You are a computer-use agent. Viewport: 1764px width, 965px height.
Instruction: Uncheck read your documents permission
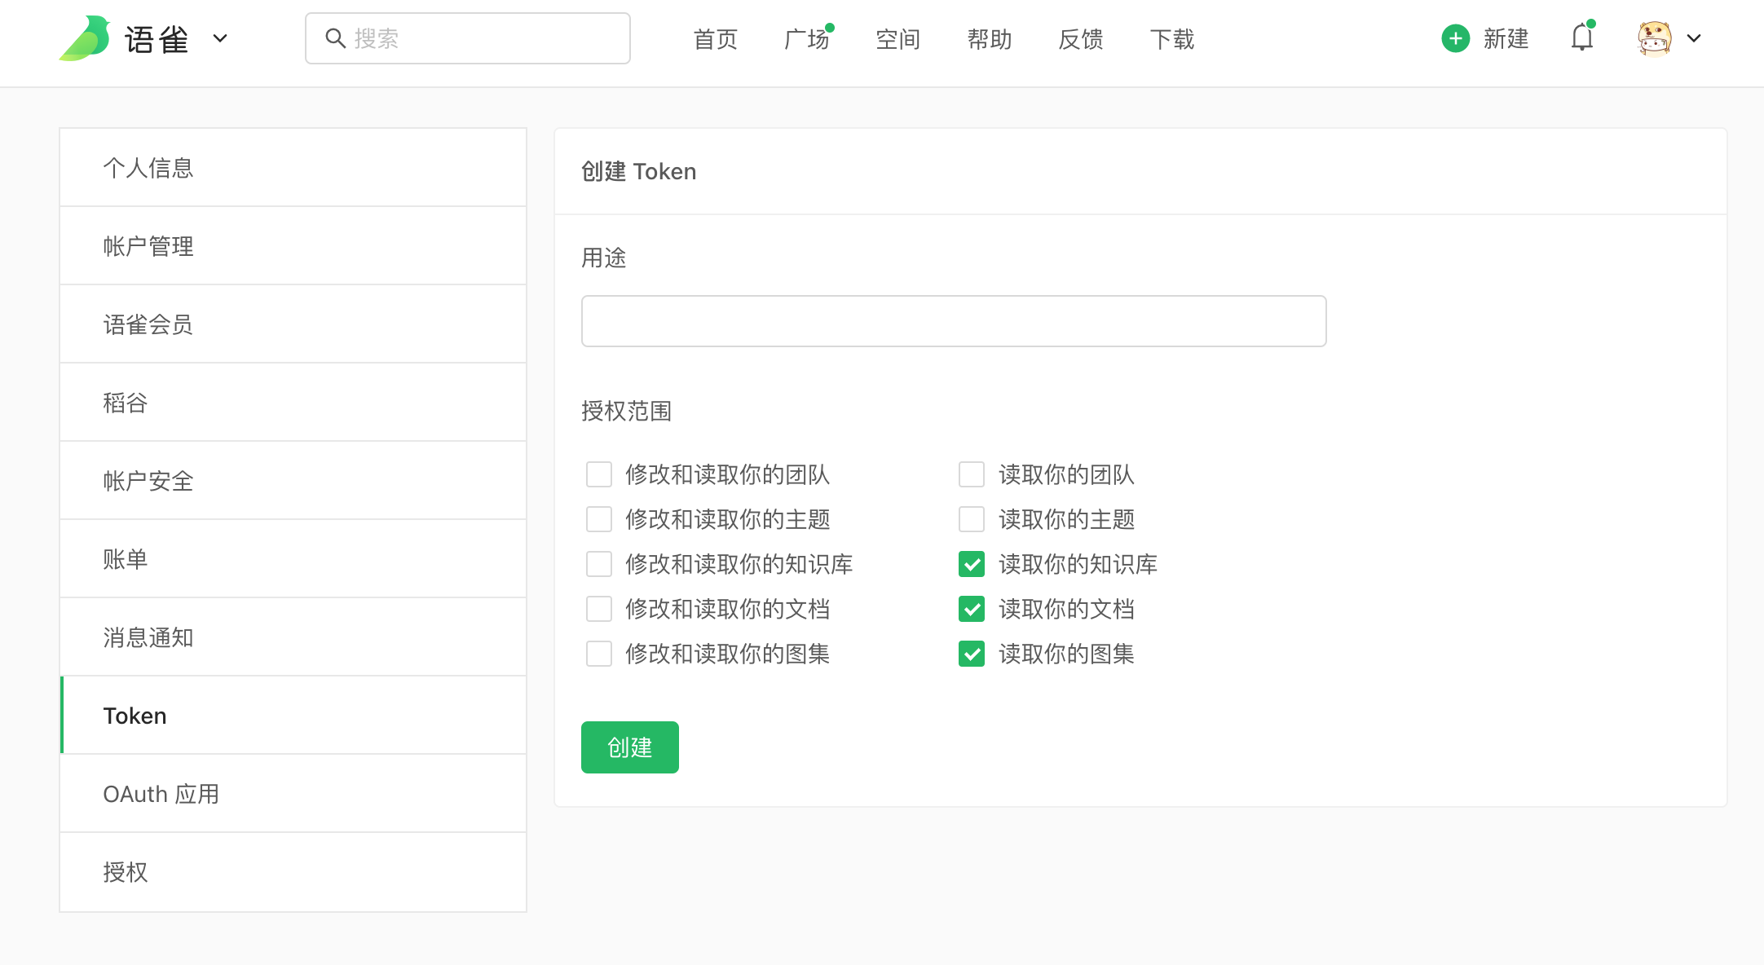[972, 609]
